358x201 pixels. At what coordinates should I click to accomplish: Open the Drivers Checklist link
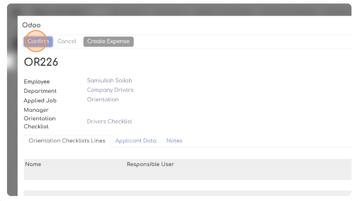tap(110, 121)
